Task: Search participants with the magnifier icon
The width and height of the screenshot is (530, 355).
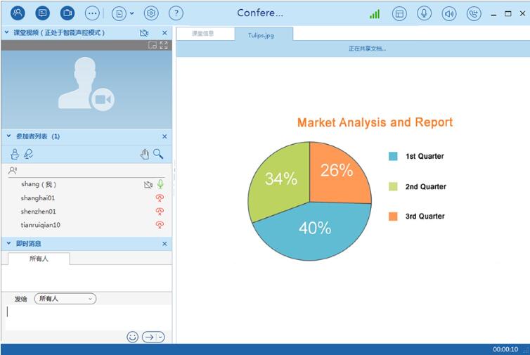Action: 159,154
